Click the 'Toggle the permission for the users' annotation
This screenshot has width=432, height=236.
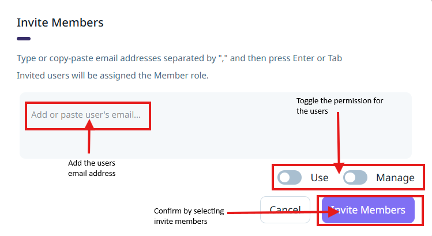pyautogui.click(x=339, y=106)
